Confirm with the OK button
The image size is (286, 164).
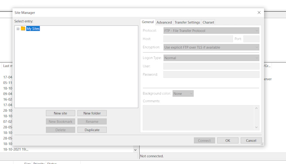pyautogui.click(x=228, y=141)
